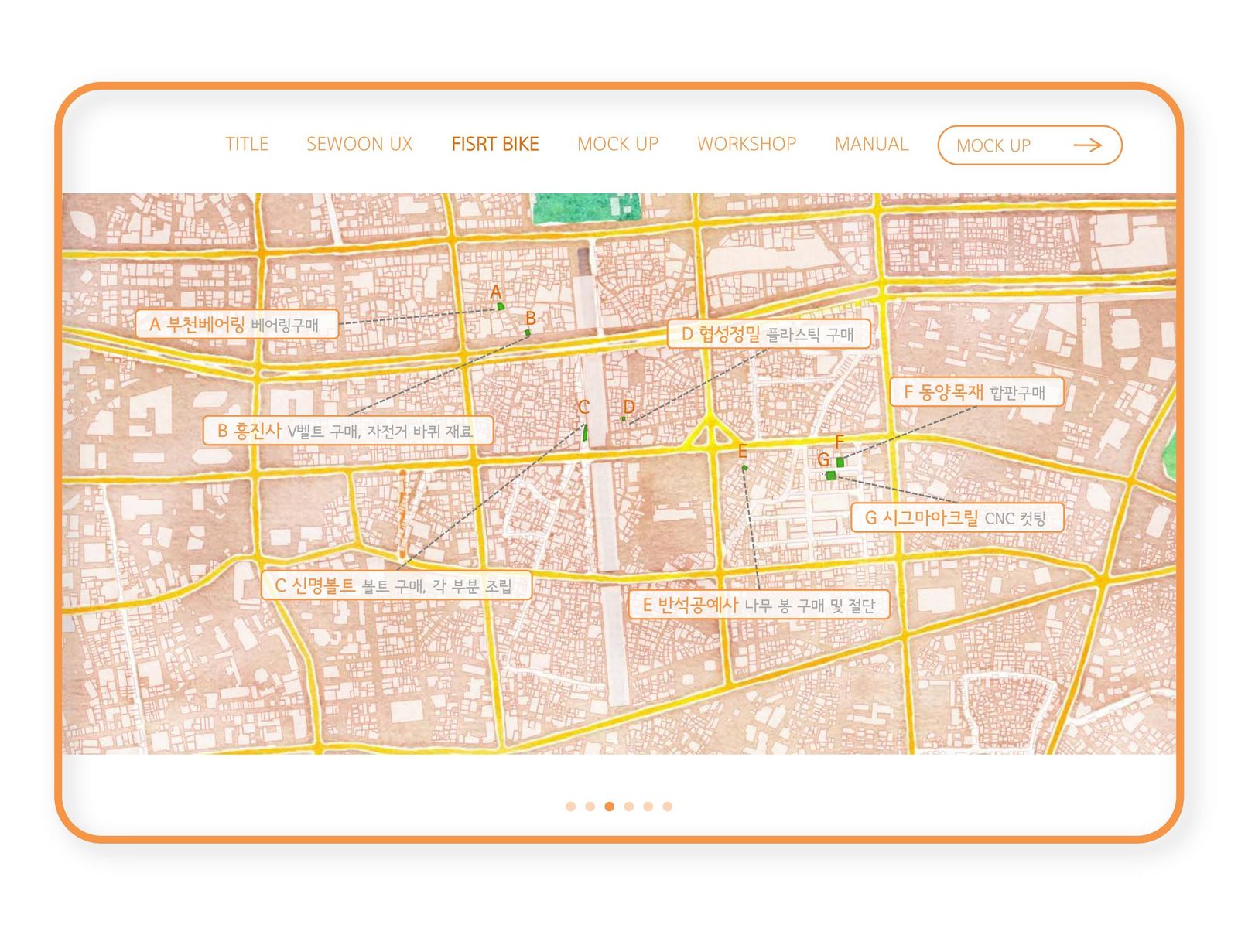Open label C 신명볼트 볼트 구매
The image size is (1238, 928).
pyautogui.click(x=396, y=585)
